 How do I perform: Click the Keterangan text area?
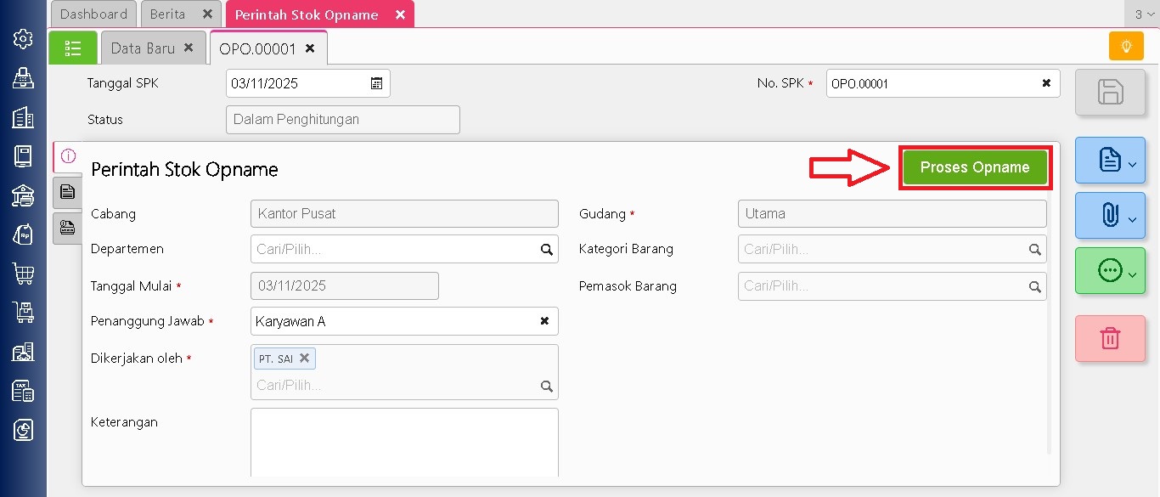404,442
